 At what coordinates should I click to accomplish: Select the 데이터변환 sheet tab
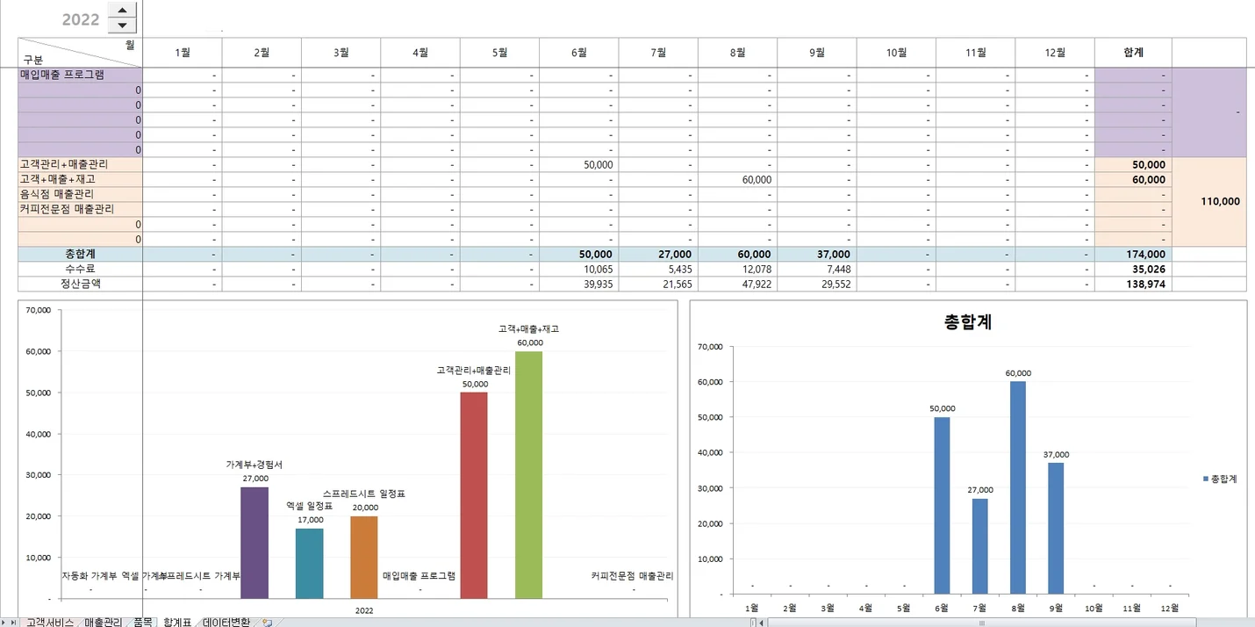click(226, 622)
